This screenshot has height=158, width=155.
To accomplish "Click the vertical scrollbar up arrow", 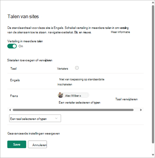I will pyautogui.click(x=153, y=2).
